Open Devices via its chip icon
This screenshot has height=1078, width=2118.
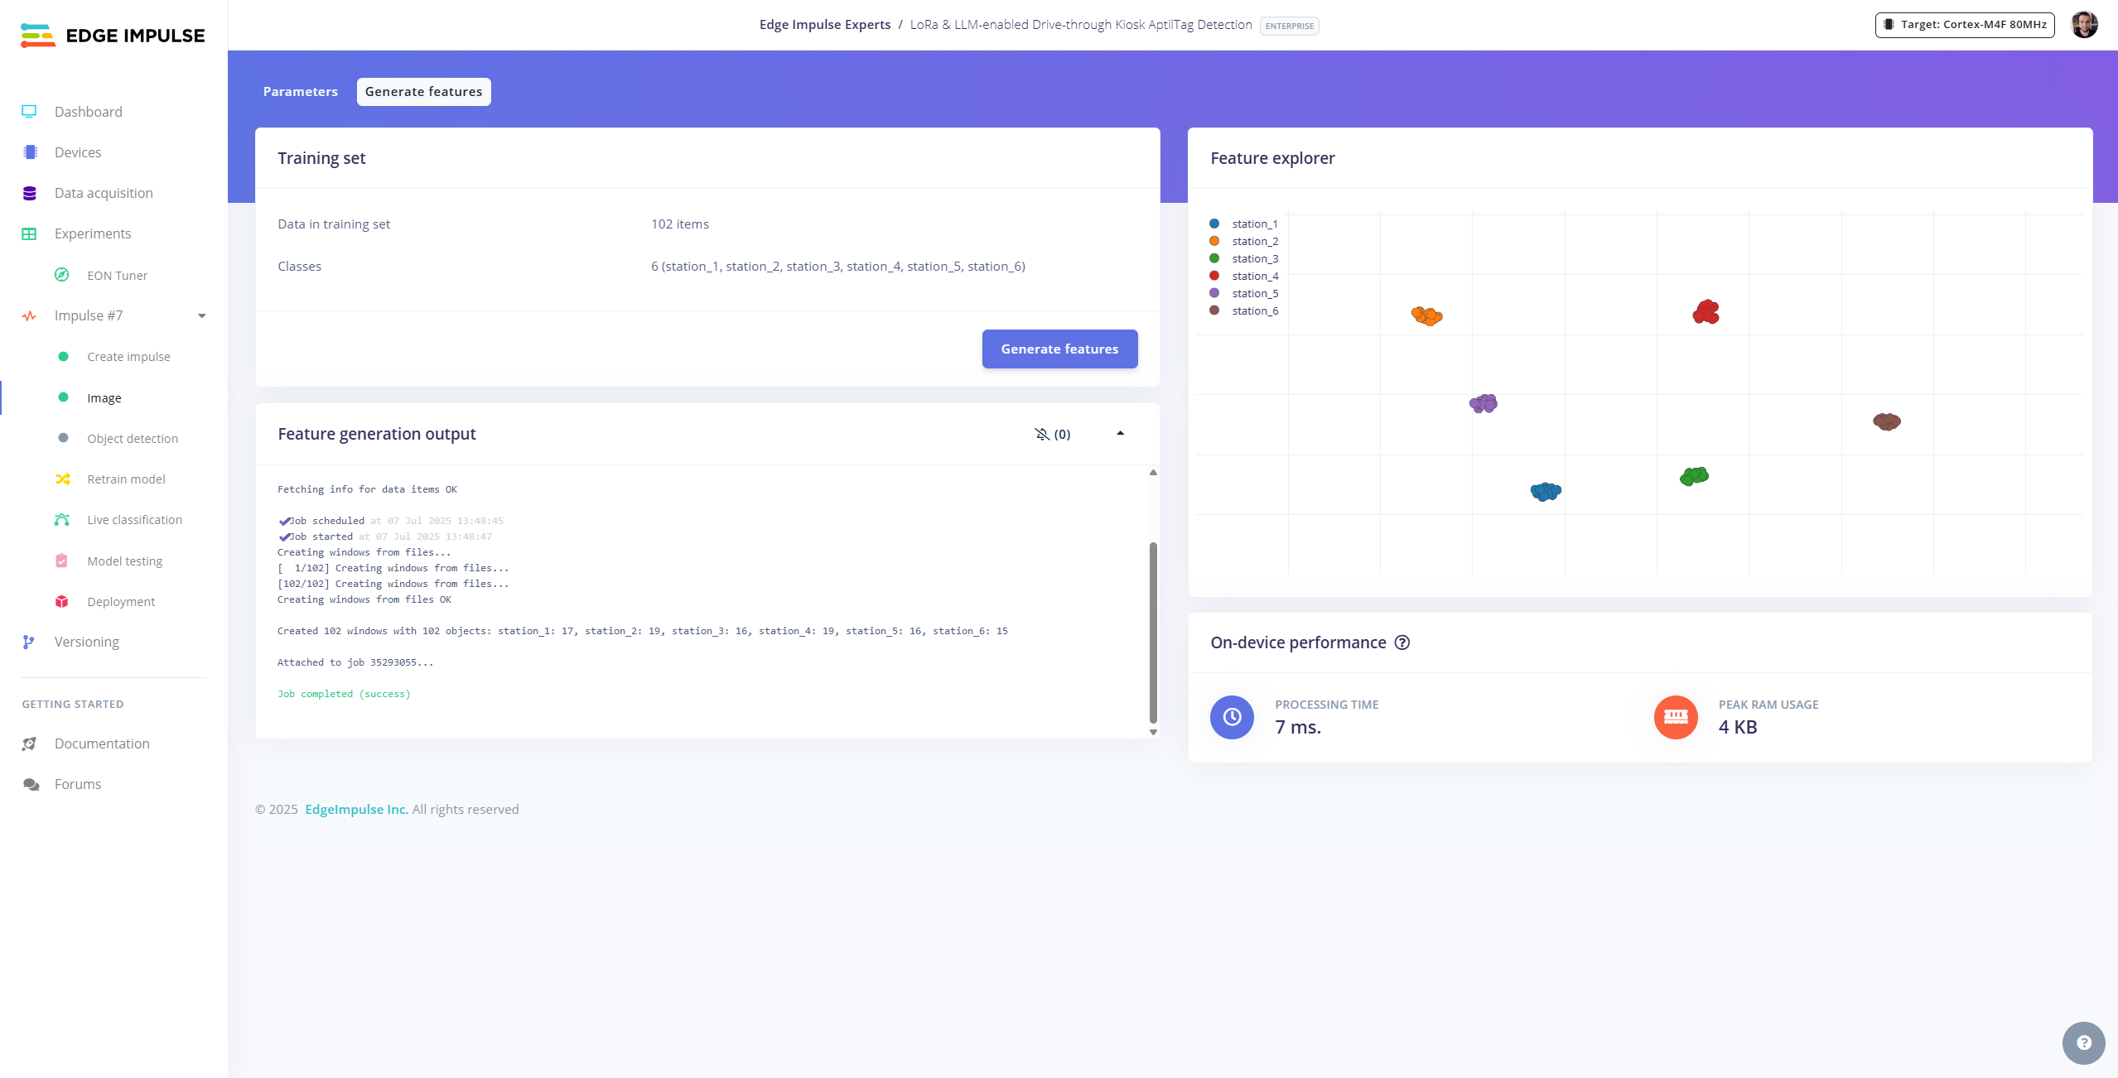[30, 152]
